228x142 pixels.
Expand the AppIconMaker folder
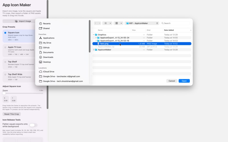94,50
